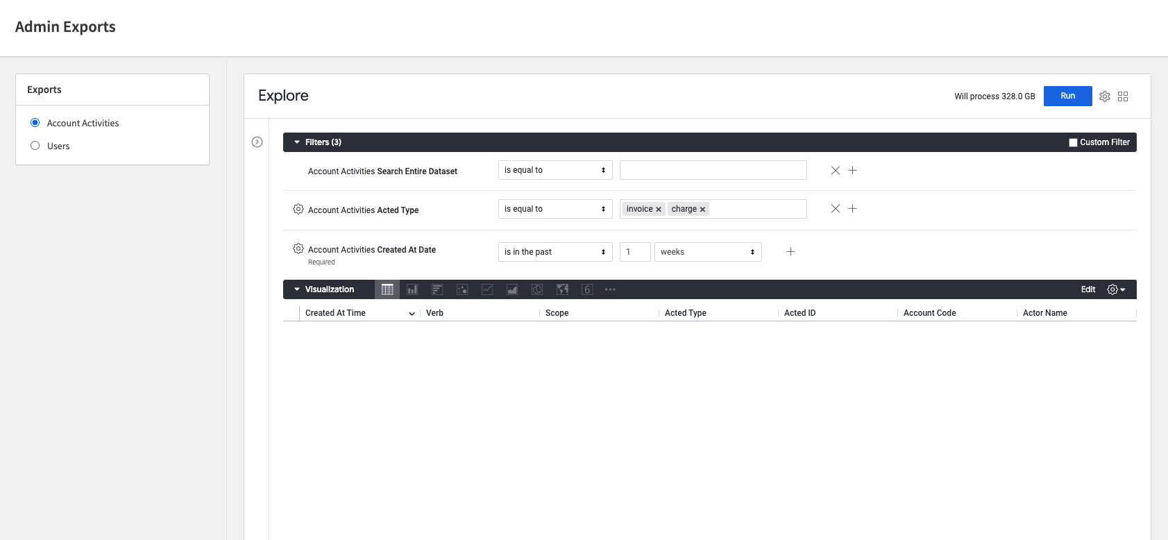
Task: Click the grid icon beside Run
Action: [1123, 96]
